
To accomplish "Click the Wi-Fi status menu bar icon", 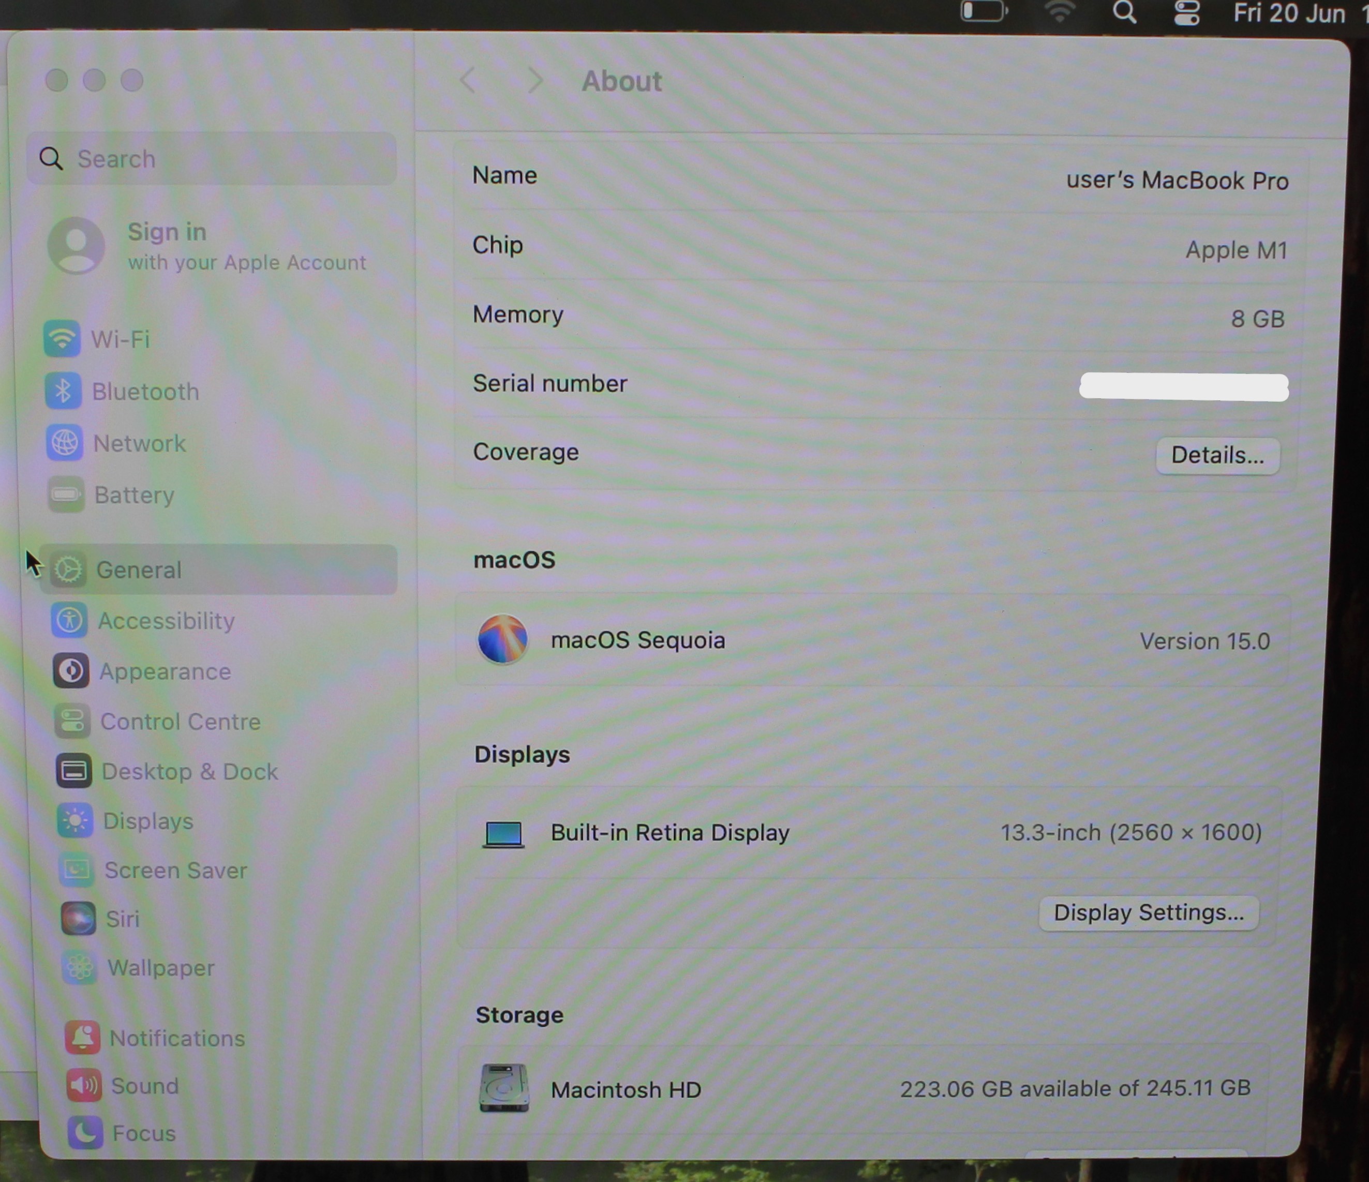I will click(x=1060, y=12).
